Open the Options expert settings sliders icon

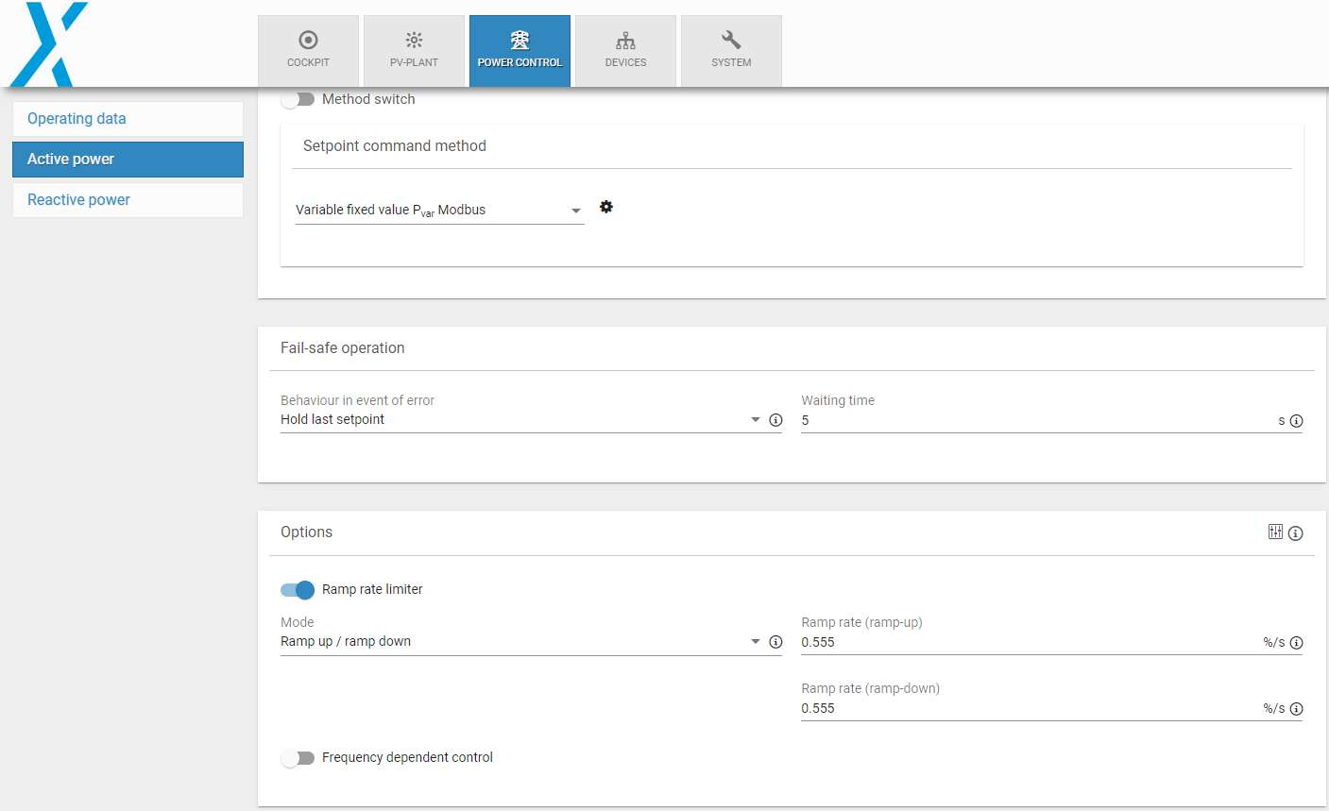point(1275,532)
